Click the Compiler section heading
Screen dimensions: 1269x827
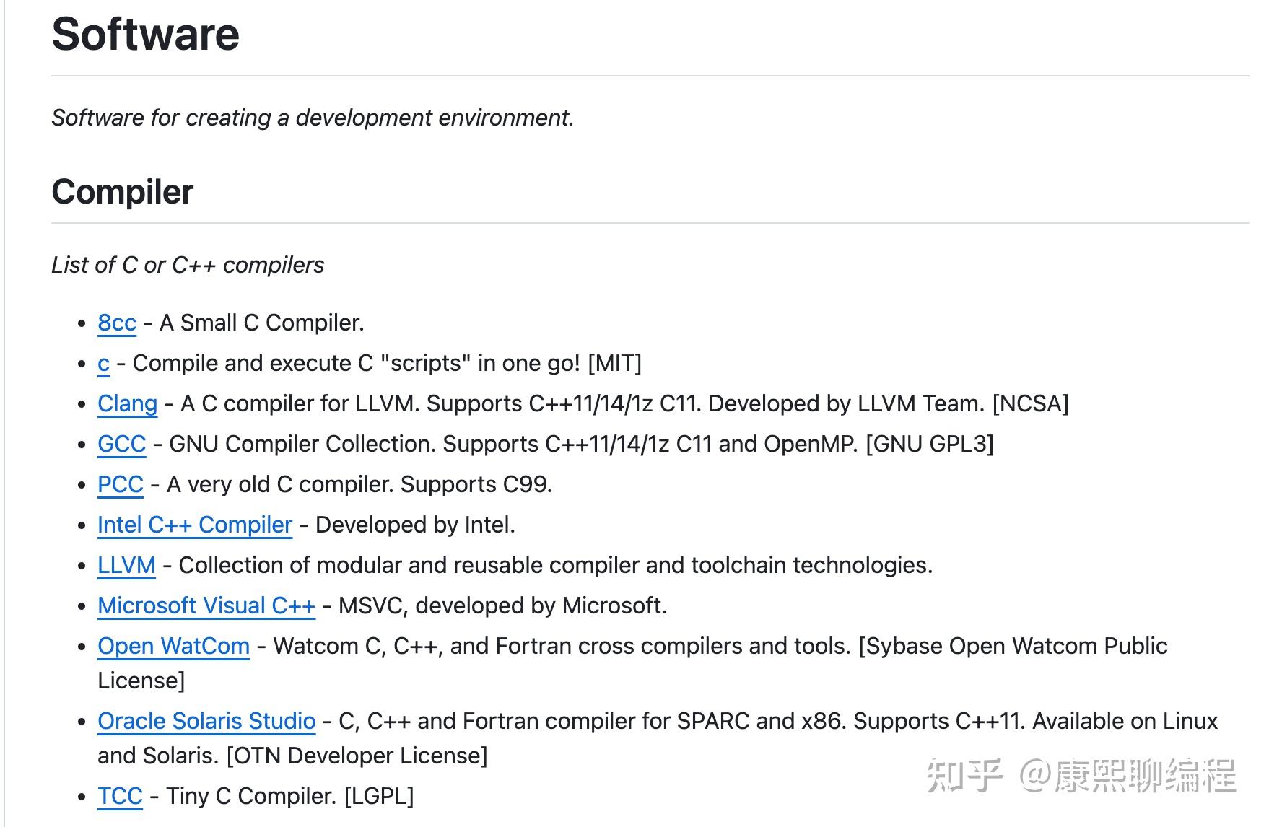[x=123, y=192]
